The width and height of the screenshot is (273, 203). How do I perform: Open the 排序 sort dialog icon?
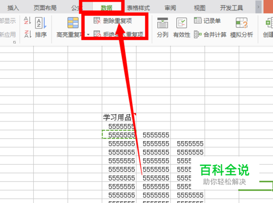41,23
